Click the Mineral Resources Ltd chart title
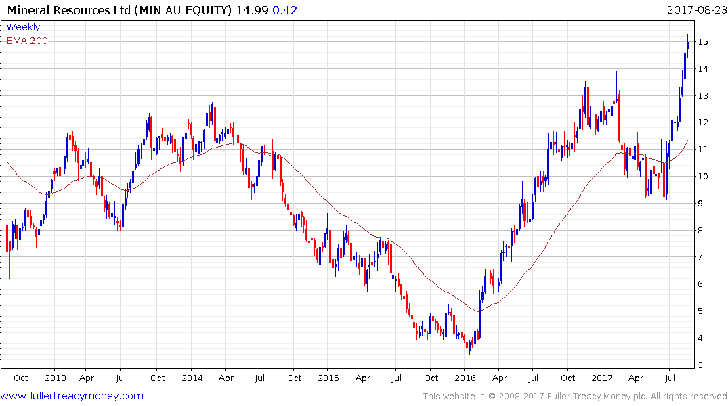This screenshot has width=728, height=406. pyautogui.click(x=119, y=10)
